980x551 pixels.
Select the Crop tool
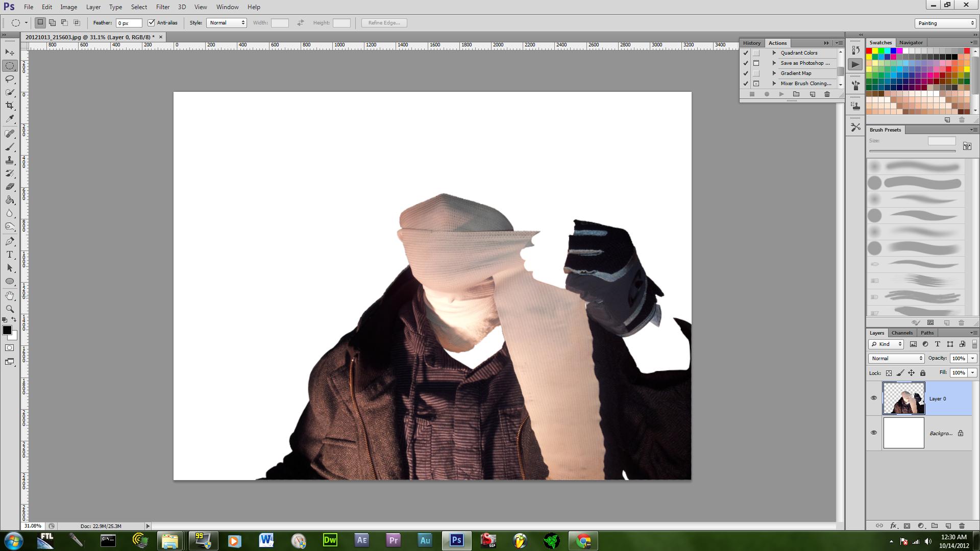(x=10, y=106)
